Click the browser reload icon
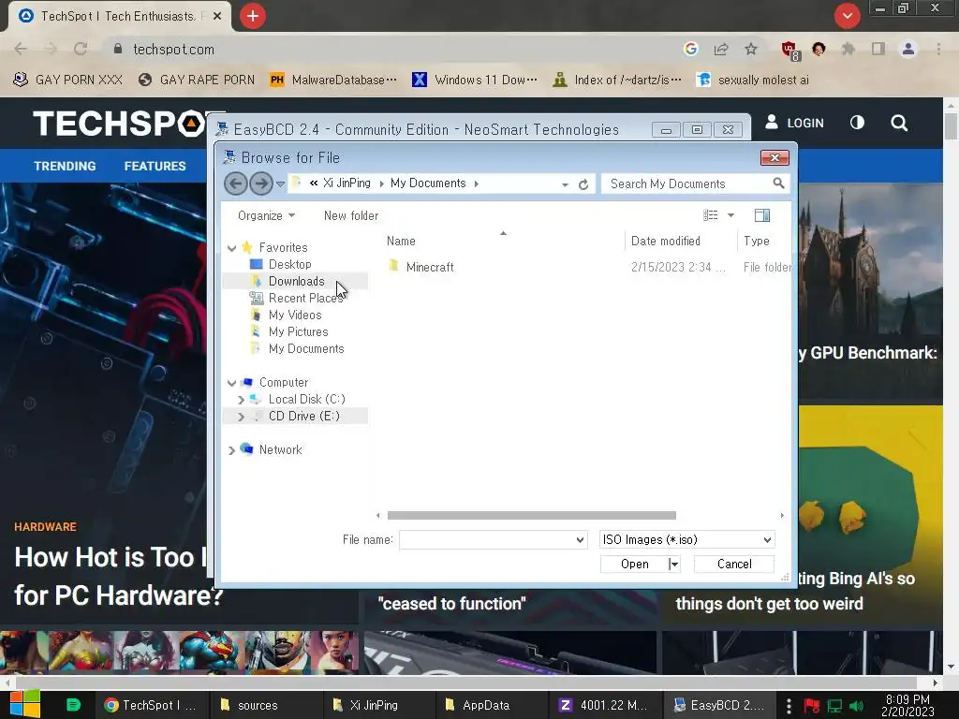Image resolution: width=959 pixels, height=719 pixels. [x=81, y=49]
